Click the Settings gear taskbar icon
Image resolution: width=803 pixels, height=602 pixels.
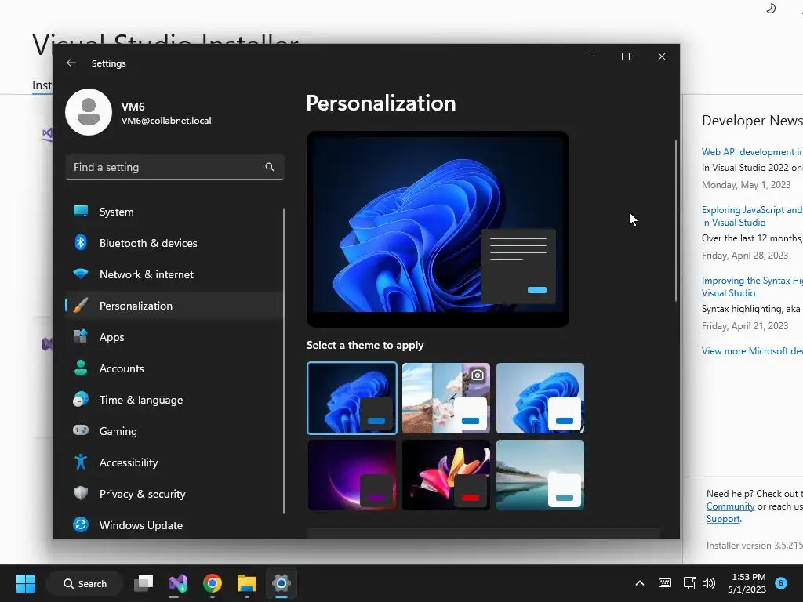tap(282, 583)
